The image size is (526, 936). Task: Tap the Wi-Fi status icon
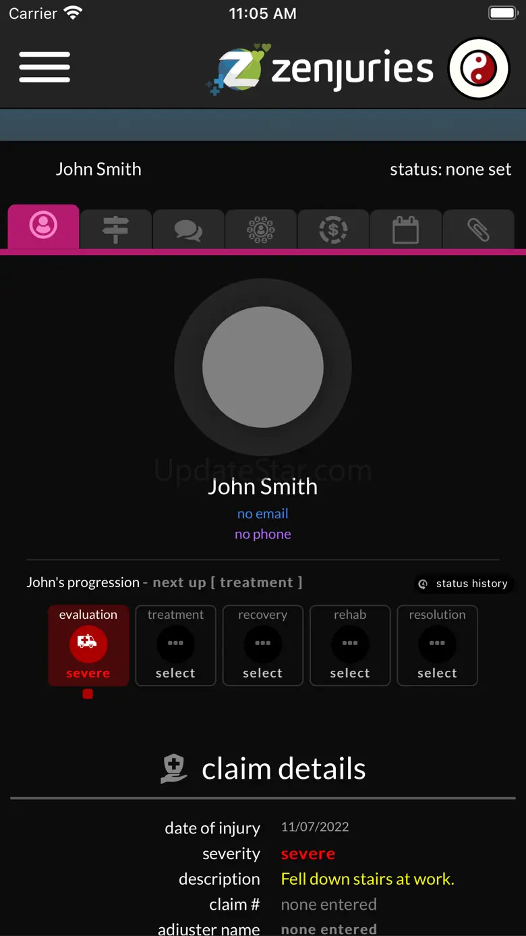72,13
